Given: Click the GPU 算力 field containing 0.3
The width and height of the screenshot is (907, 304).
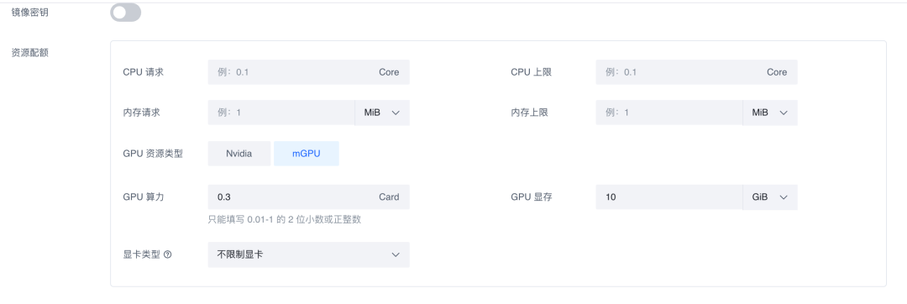Looking at the screenshot, I should click(308, 197).
